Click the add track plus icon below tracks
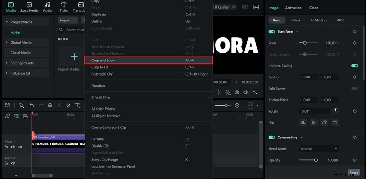 point(16,175)
